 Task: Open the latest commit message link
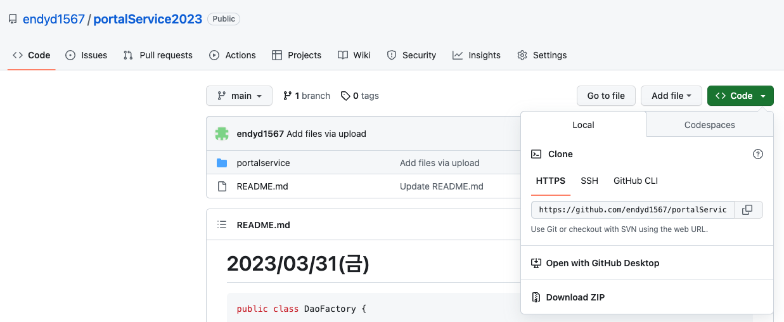point(326,134)
